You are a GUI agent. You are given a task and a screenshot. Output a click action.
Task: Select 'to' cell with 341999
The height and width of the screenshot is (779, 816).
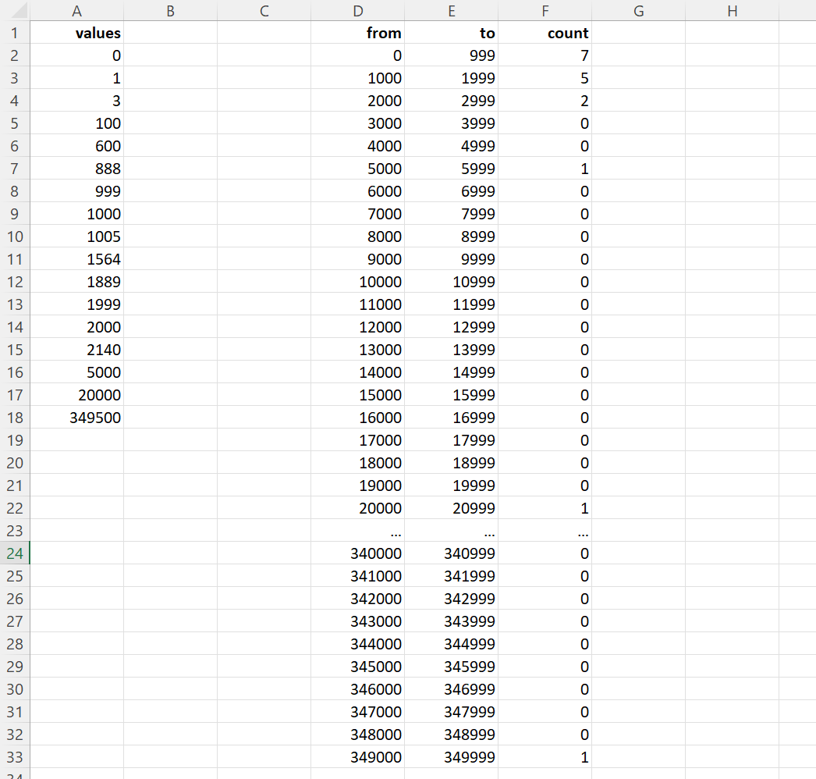click(451, 576)
